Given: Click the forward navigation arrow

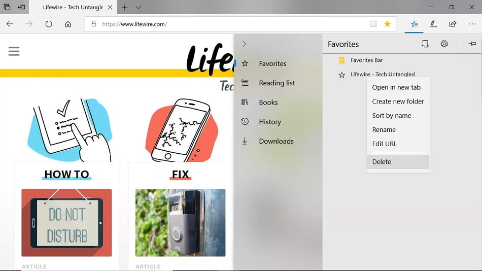Looking at the screenshot, I should (29, 24).
